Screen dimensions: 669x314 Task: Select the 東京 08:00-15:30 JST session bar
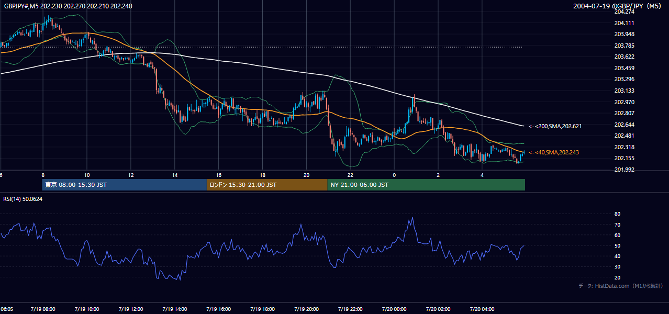click(x=125, y=185)
